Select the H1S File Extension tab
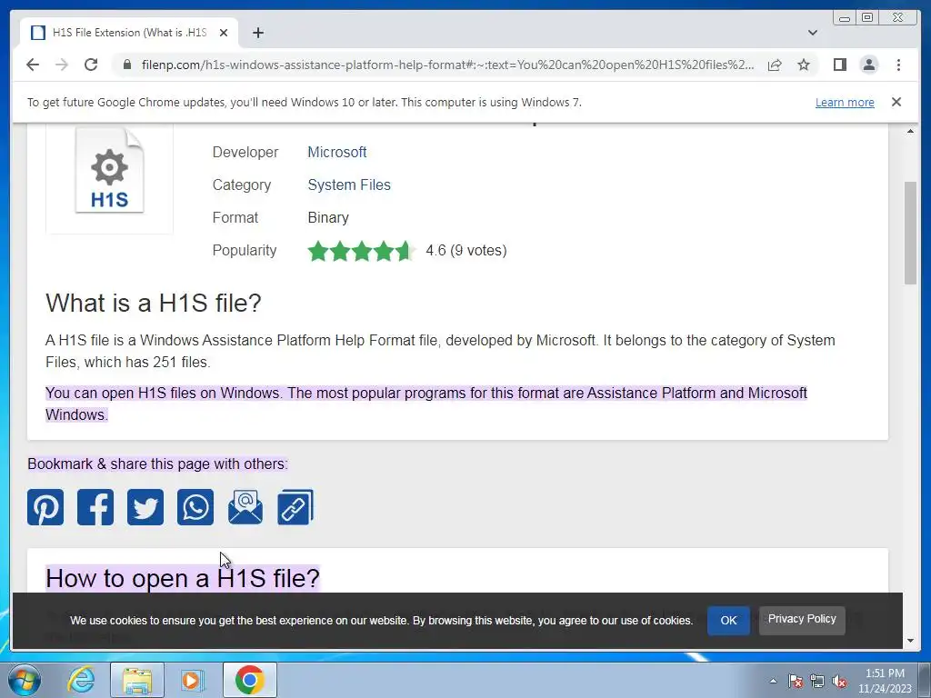 pyautogui.click(x=129, y=33)
